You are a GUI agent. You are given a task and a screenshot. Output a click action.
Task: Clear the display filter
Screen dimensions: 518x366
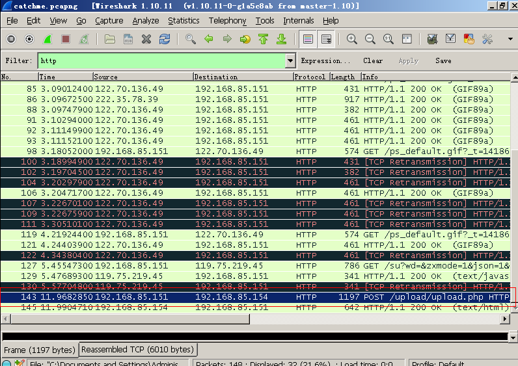373,60
